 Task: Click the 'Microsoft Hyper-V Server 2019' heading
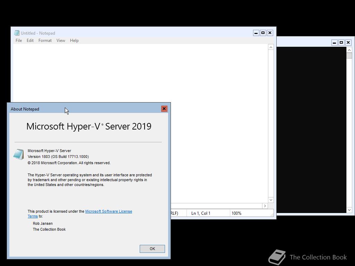pyautogui.click(x=89, y=126)
